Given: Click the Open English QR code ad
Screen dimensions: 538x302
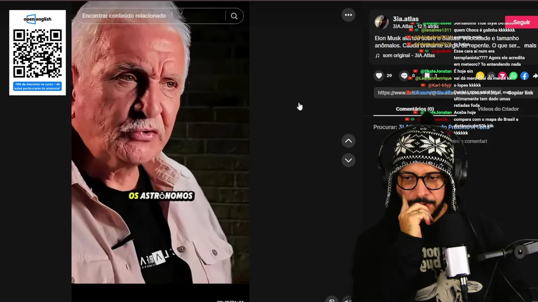Looking at the screenshot, I should pyautogui.click(x=37, y=53).
